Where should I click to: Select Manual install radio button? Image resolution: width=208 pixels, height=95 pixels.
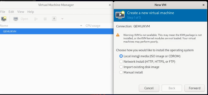pos(121,72)
